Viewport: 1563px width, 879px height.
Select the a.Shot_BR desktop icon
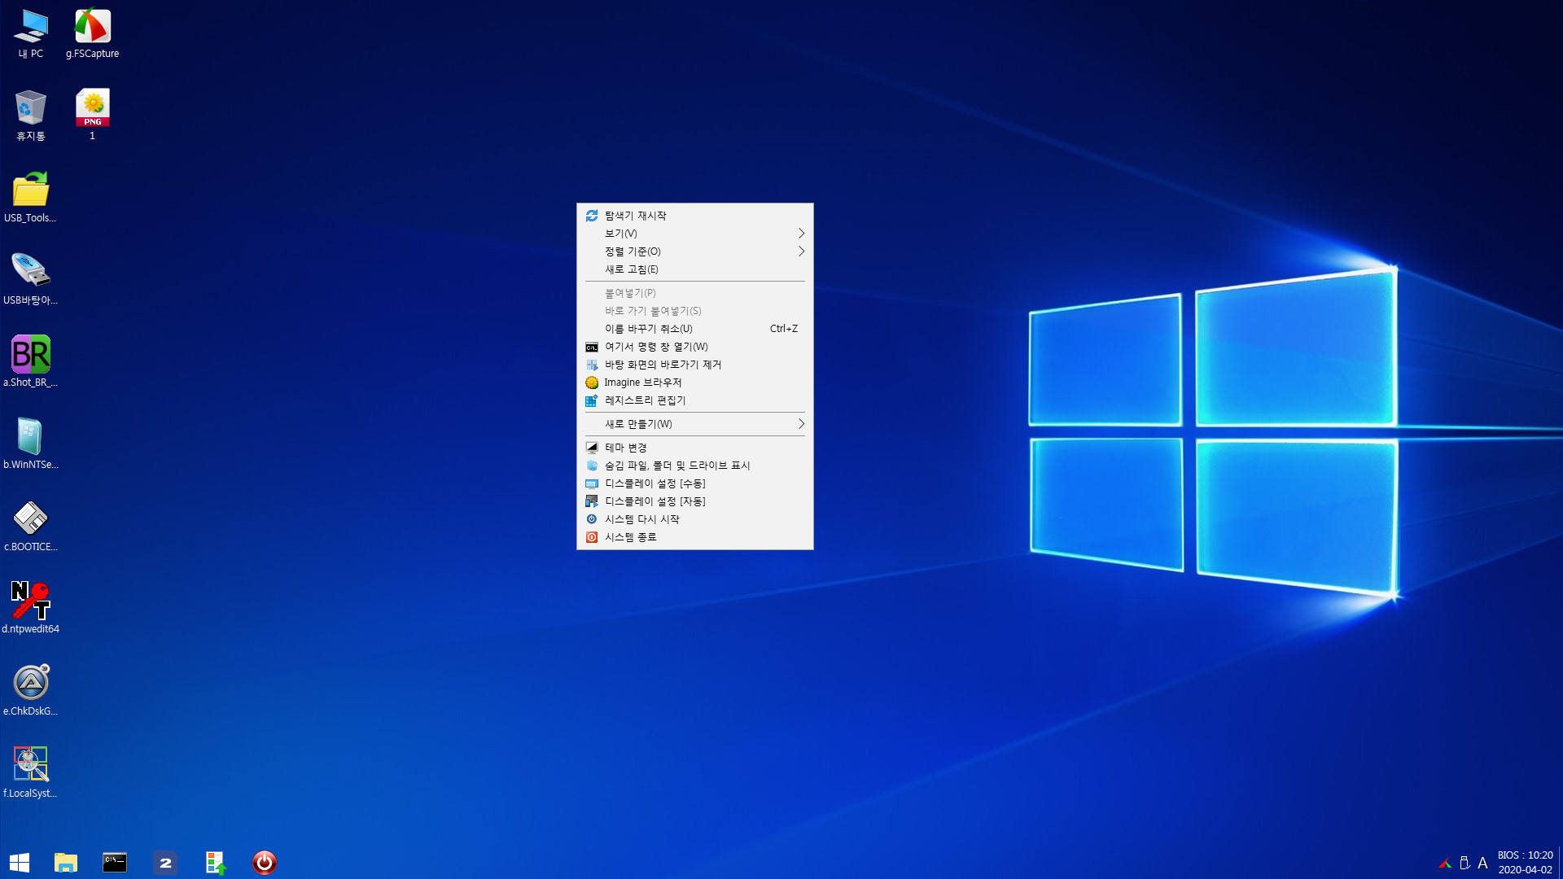coord(31,361)
